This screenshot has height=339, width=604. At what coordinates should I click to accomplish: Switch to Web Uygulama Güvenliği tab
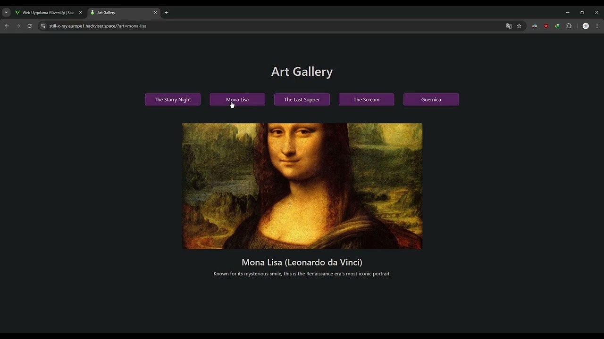pos(48,13)
